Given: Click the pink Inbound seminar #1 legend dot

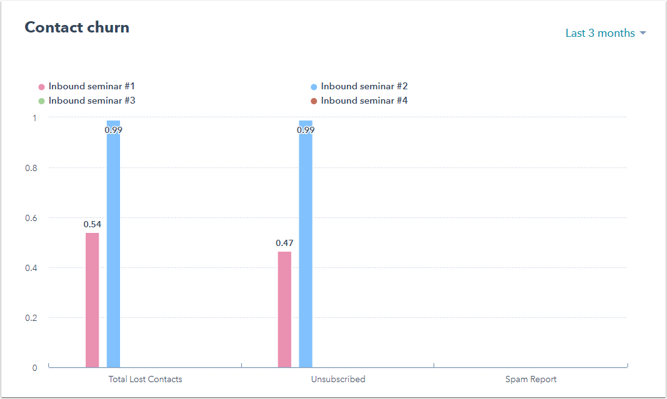Looking at the screenshot, I should (x=42, y=87).
